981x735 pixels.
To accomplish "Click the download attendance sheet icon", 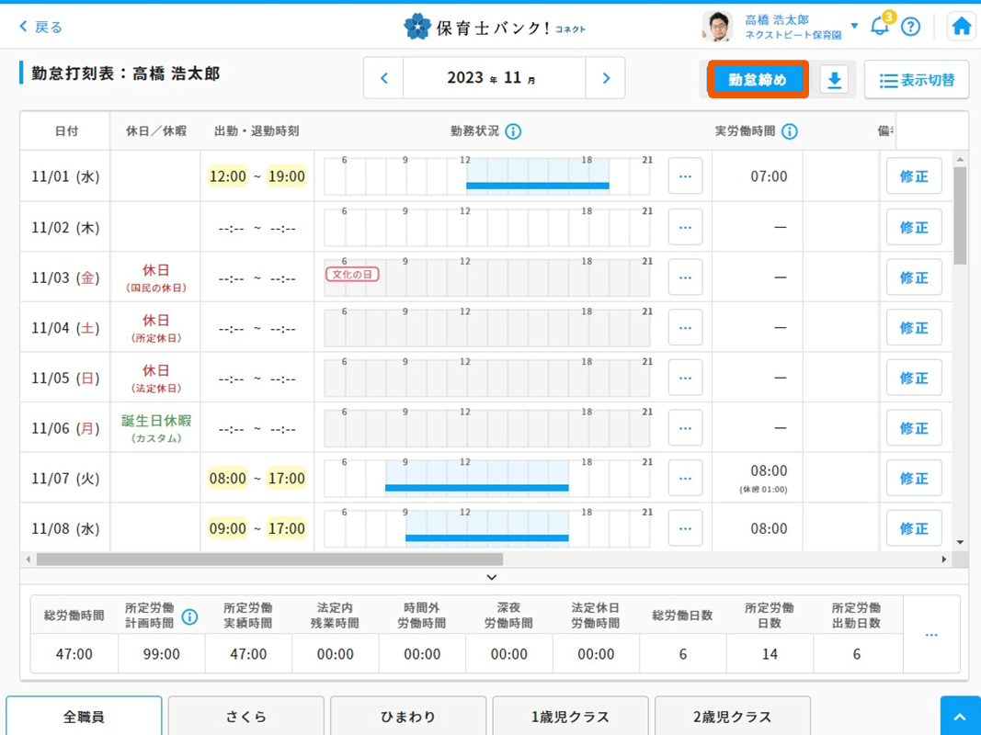I will (x=834, y=80).
